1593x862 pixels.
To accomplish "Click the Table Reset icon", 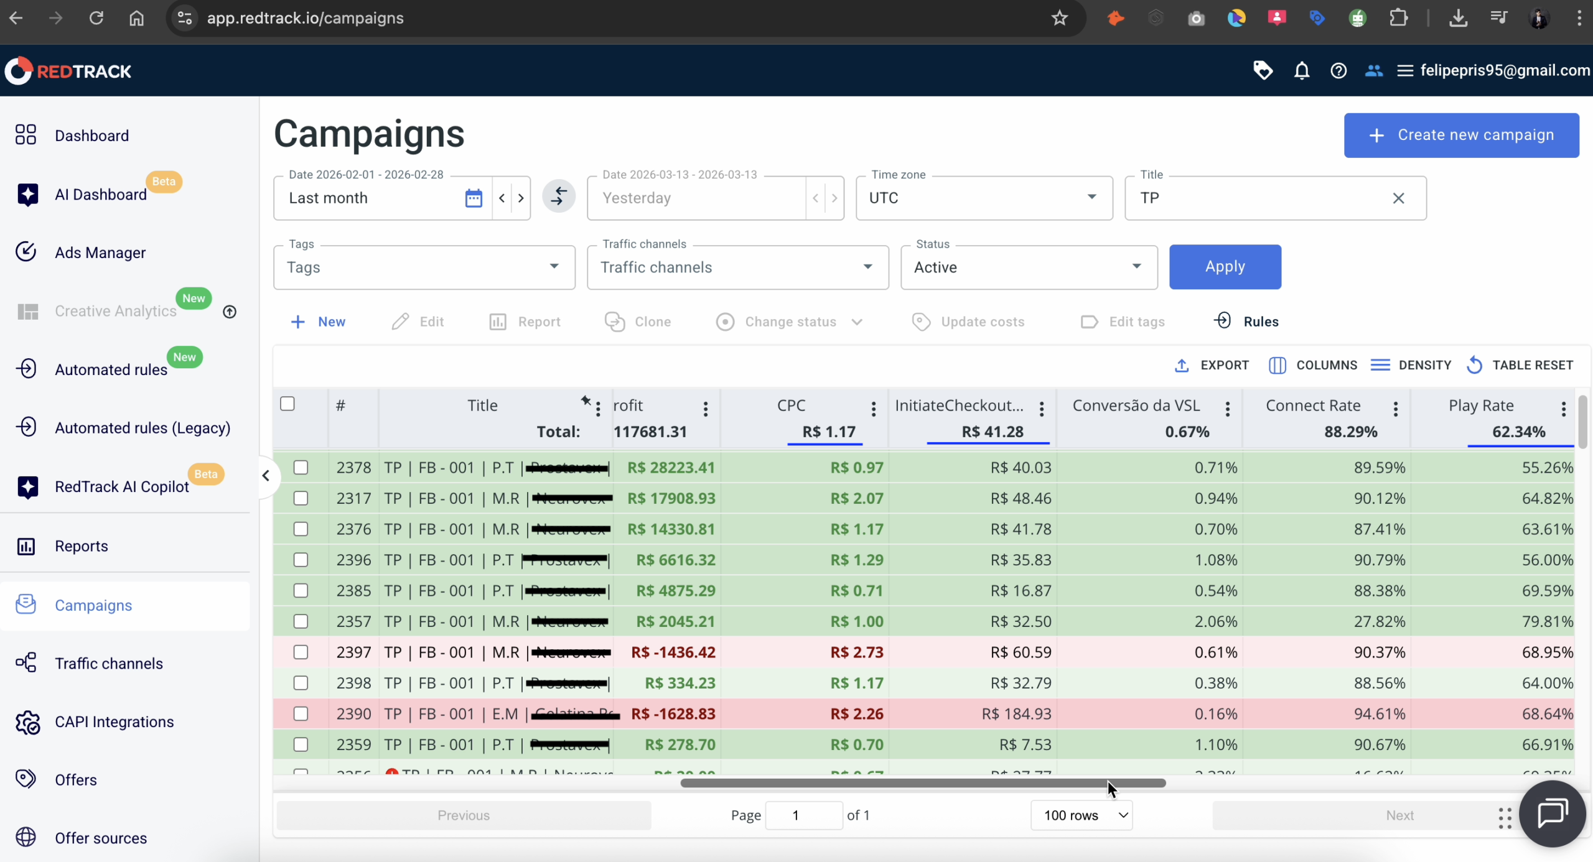I will coord(1474,365).
